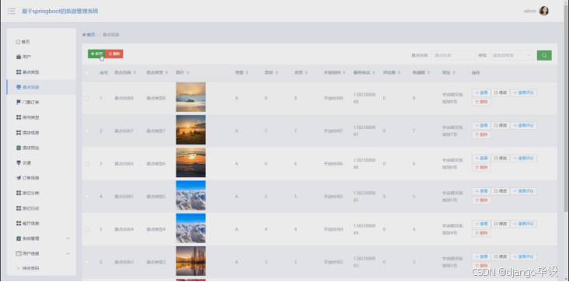Click the 用户 briefcase icon in sidebar

tap(19, 57)
